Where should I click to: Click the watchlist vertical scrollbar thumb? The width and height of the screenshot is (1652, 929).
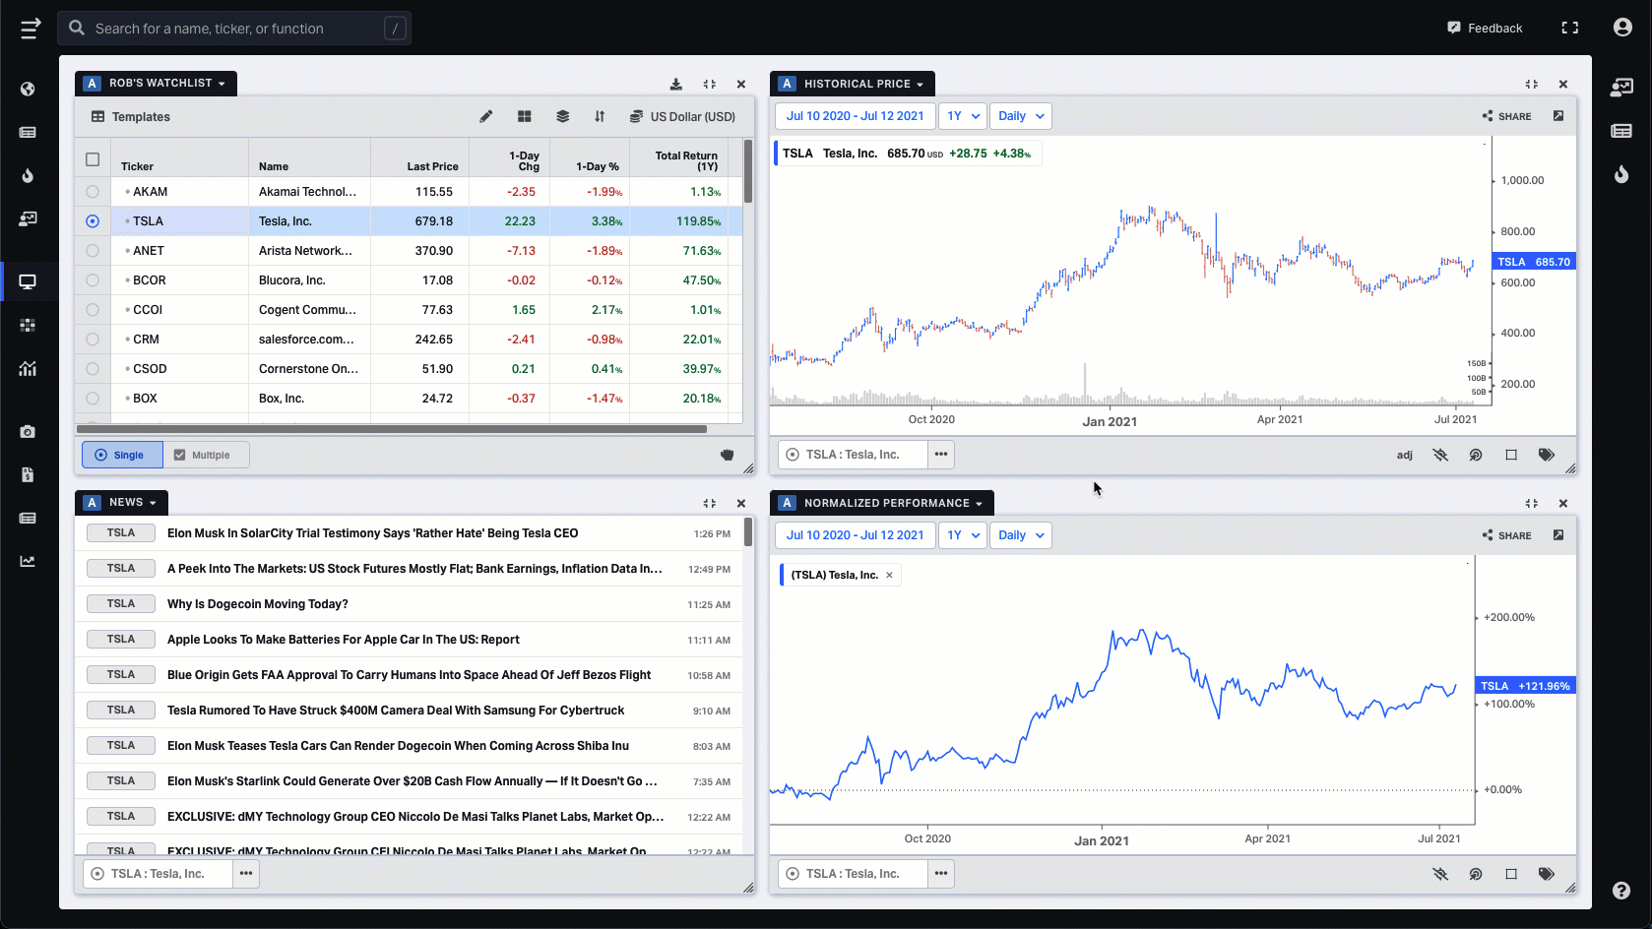tap(748, 170)
